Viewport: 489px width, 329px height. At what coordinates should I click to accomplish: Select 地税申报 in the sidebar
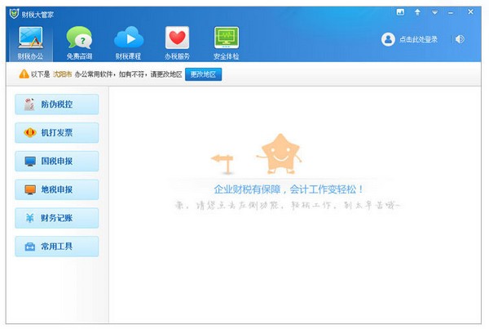click(x=56, y=189)
